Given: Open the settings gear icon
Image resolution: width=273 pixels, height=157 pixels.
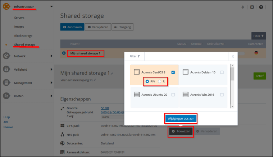Looking at the screenshot, I should (x=252, y=7).
